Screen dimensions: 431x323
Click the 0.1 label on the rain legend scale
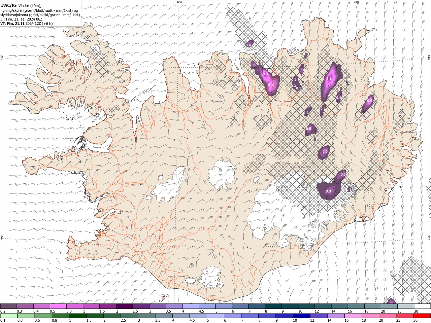tap(3, 320)
